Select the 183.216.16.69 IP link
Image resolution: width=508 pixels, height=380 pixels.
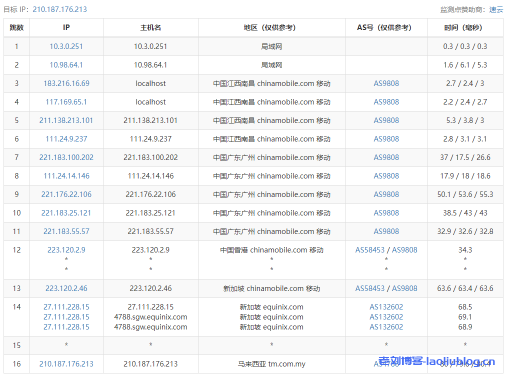coord(66,83)
